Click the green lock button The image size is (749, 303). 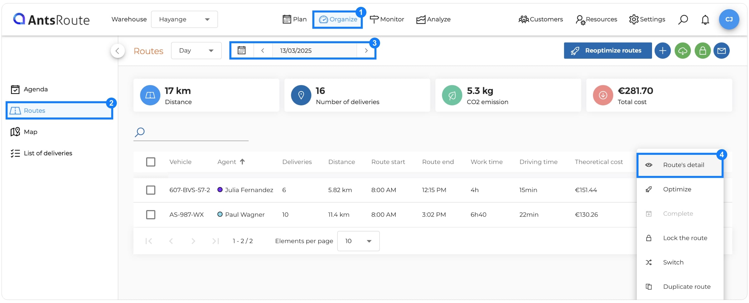coord(702,50)
